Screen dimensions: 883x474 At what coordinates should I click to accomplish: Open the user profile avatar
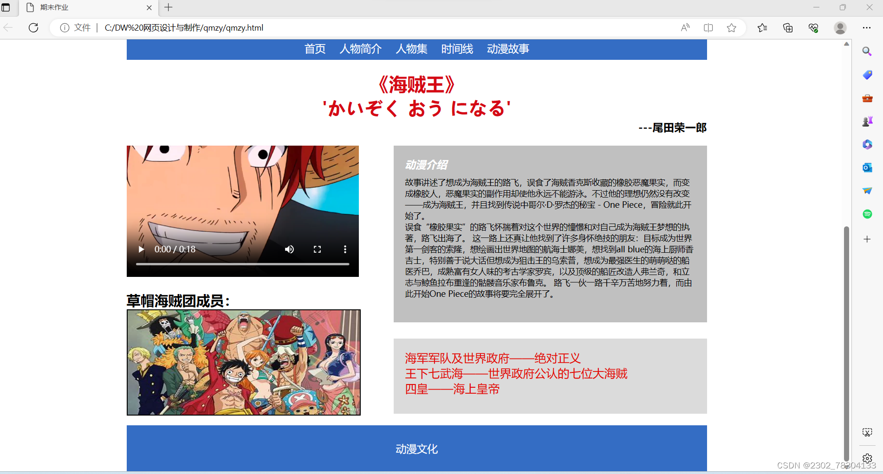coord(840,28)
